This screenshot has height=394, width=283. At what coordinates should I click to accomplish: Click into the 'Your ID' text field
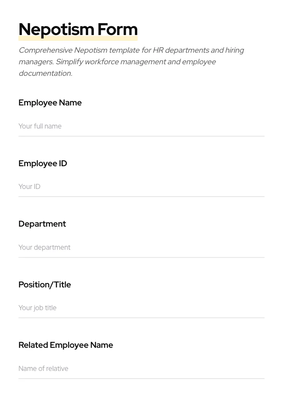point(141,187)
